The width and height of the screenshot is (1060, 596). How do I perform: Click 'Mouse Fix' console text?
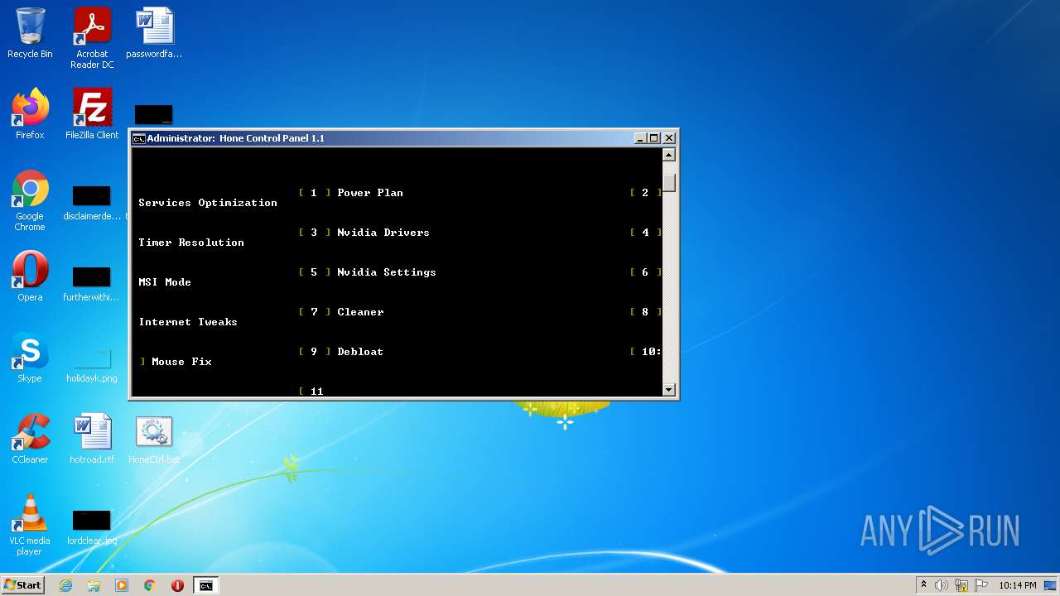click(x=181, y=362)
